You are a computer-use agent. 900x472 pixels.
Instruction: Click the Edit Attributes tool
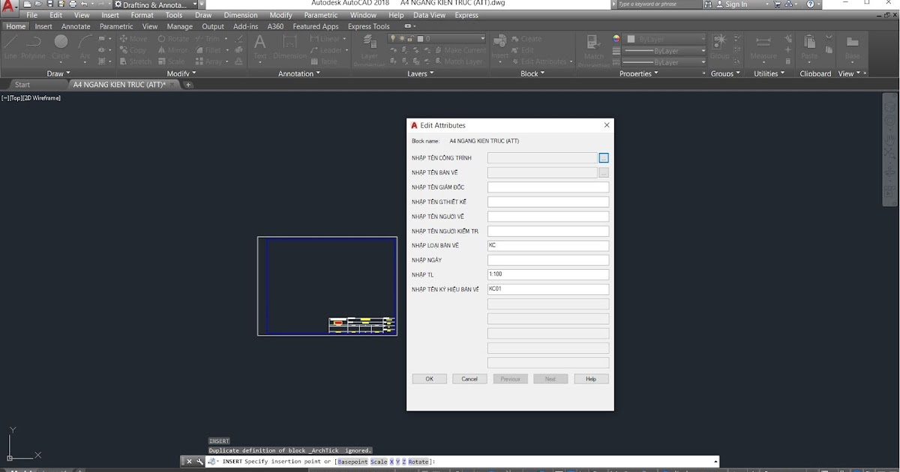point(538,61)
